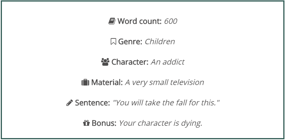The width and height of the screenshot is (286, 140).
Task: Click the gift icon next to Bonus
Action: pyautogui.click(x=86, y=123)
